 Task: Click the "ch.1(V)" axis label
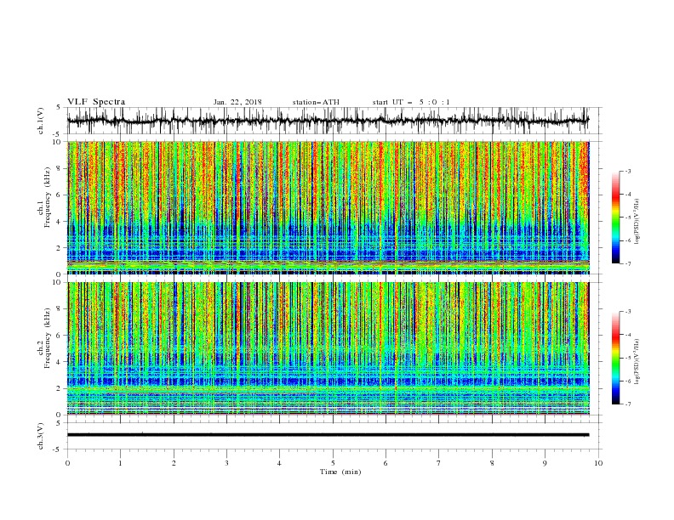tap(41, 121)
